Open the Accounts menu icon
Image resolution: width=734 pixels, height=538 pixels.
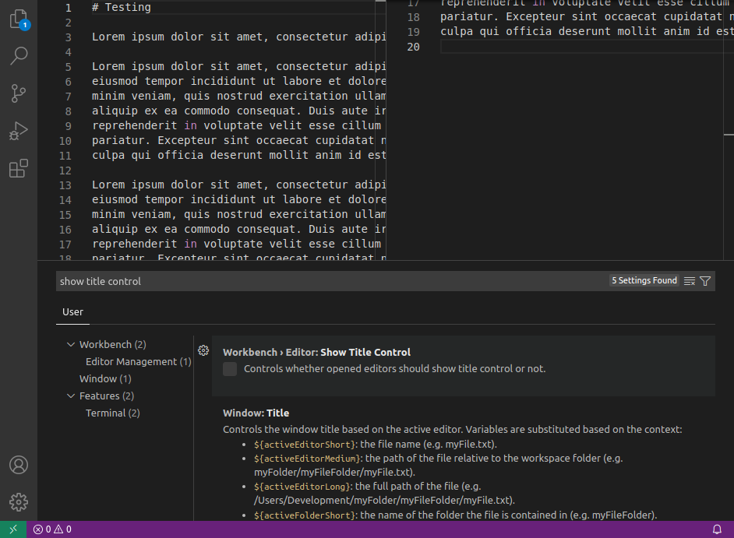click(19, 465)
